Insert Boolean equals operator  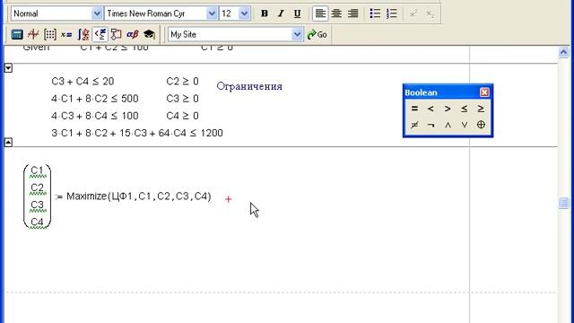pyautogui.click(x=414, y=109)
